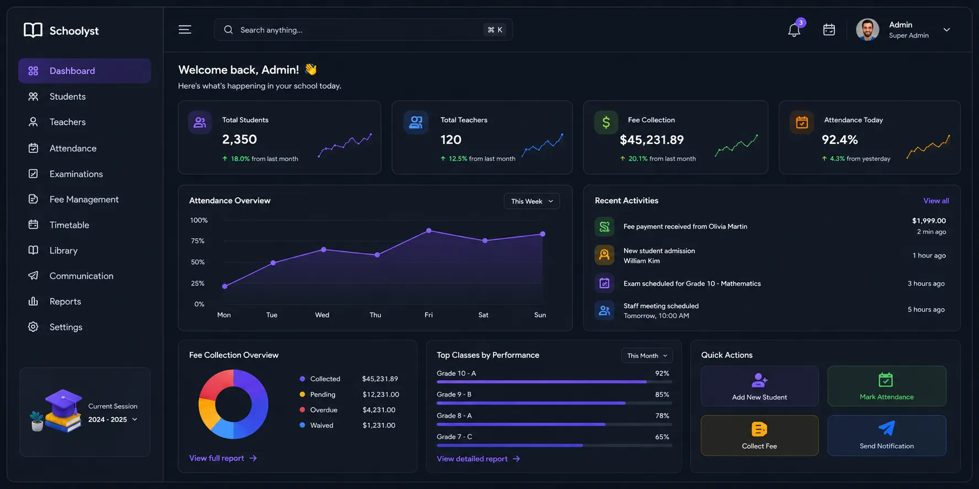Click the Total Students people icon

pos(200,122)
